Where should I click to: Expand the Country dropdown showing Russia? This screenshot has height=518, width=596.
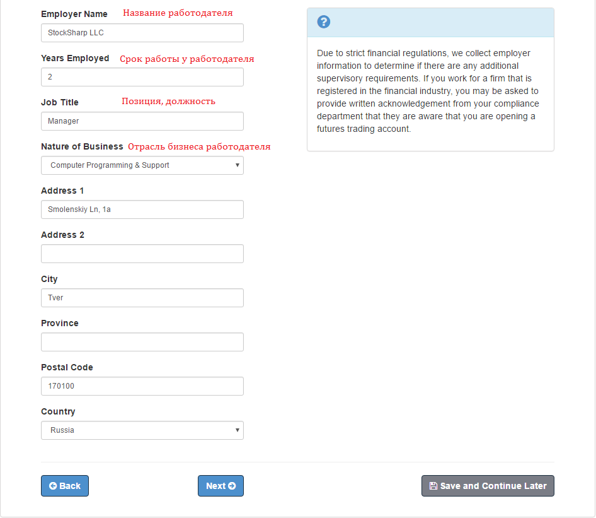pos(142,430)
